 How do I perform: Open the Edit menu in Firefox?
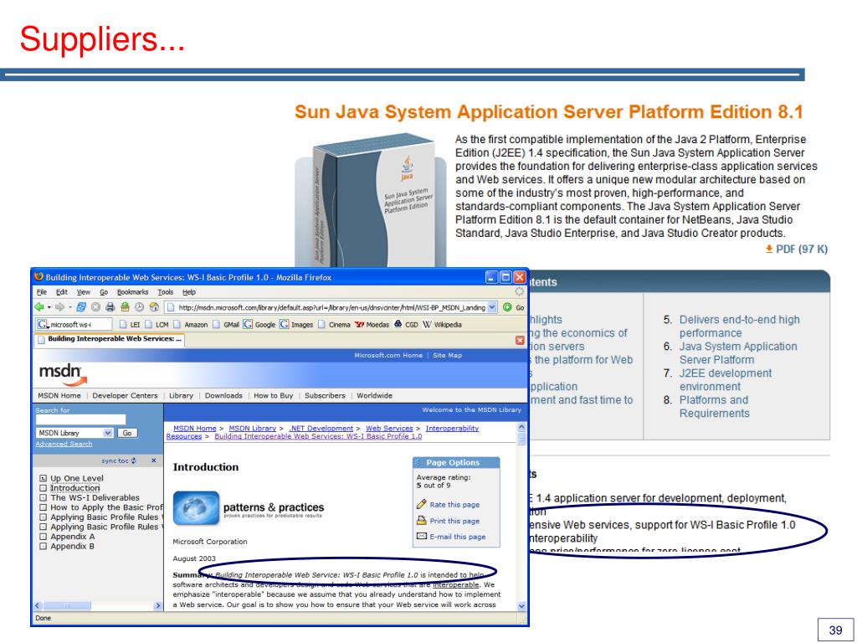[x=62, y=292]
